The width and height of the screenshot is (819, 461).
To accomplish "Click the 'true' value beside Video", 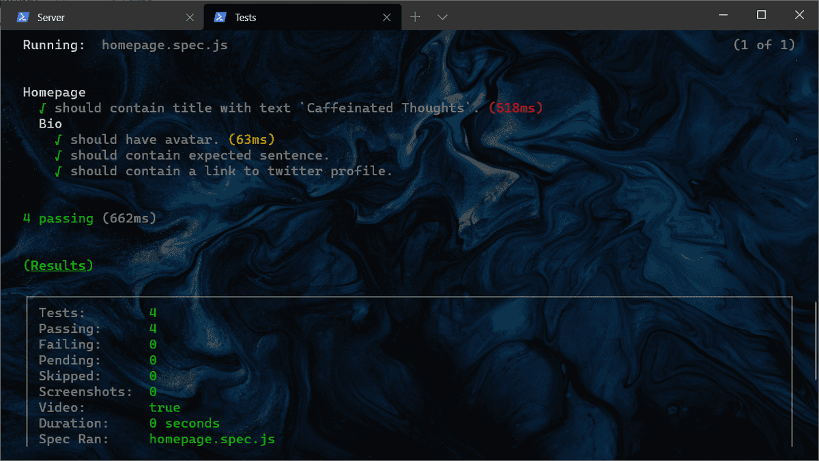I will coord(164,407).
